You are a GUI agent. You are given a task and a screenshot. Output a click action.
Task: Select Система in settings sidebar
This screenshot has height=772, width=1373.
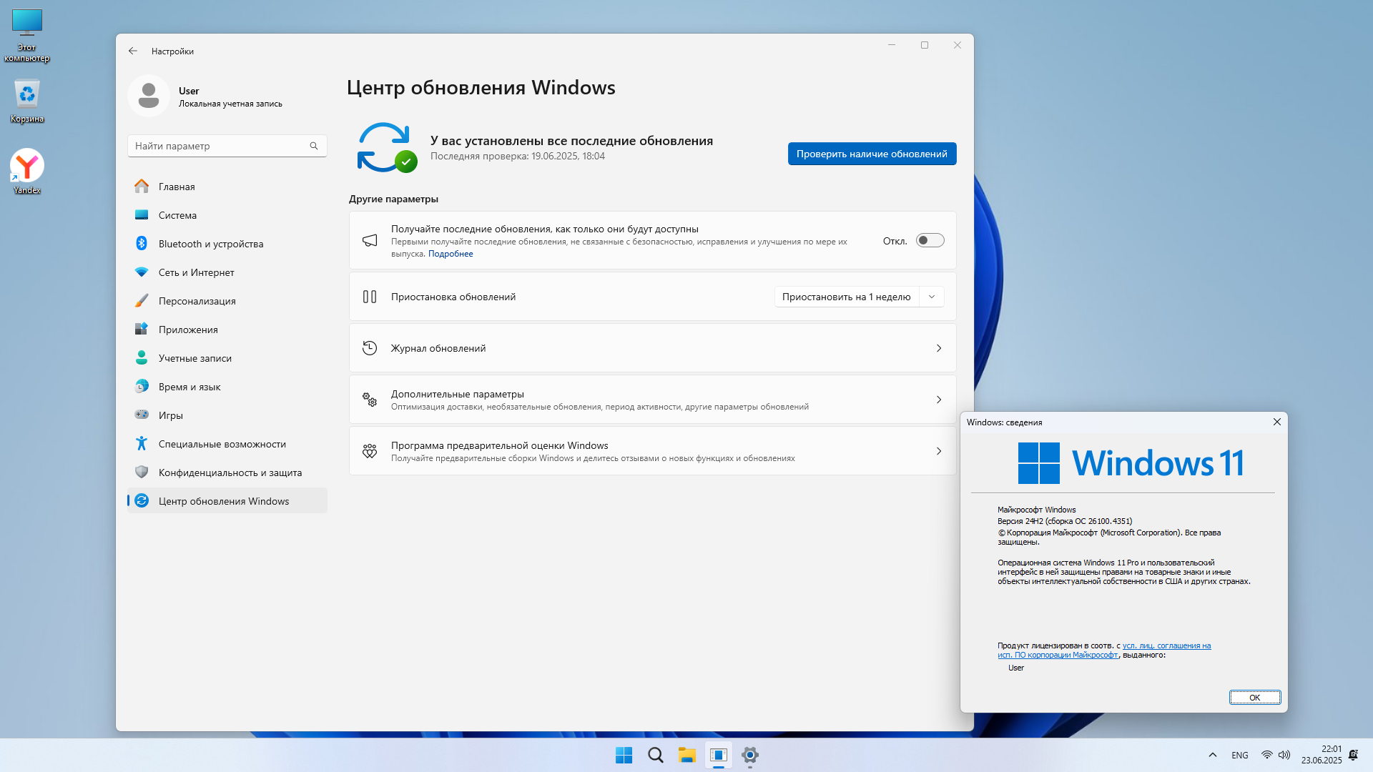tap(177, 215)
